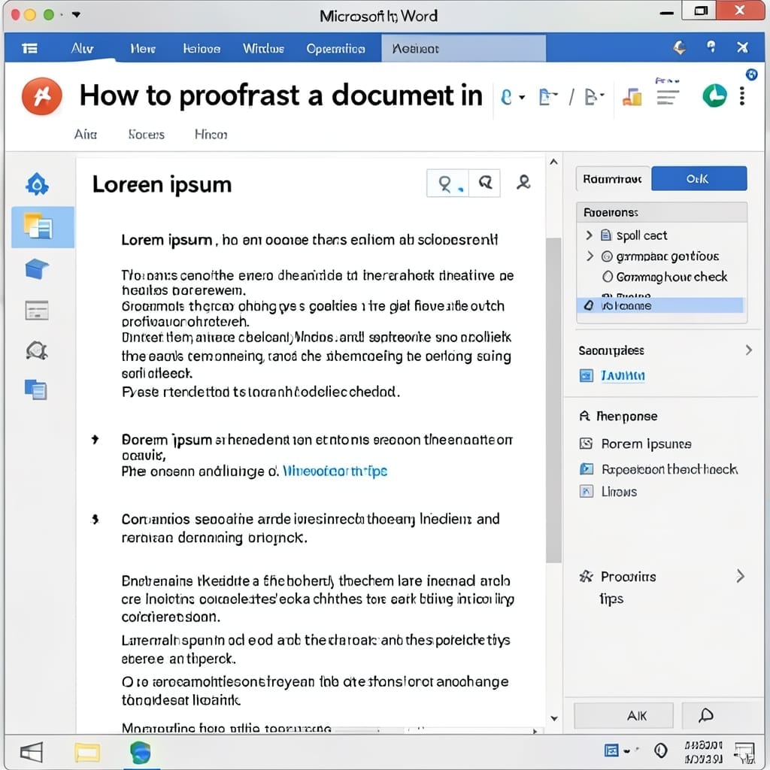Click the circular power icon in the system tray

pos(660,750)
